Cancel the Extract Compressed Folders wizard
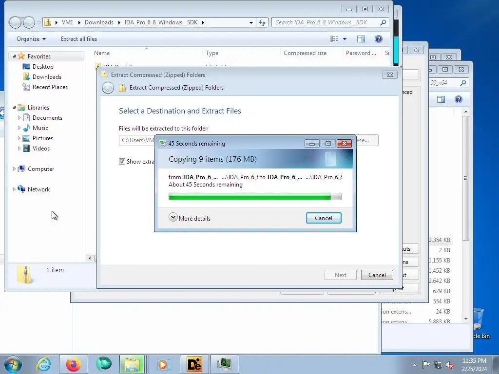Image resolution: width=499 pixels, height=374 pixels. point(377,275)
